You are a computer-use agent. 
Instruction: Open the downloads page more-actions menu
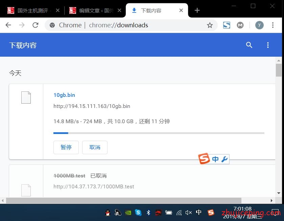click(268, 45)
